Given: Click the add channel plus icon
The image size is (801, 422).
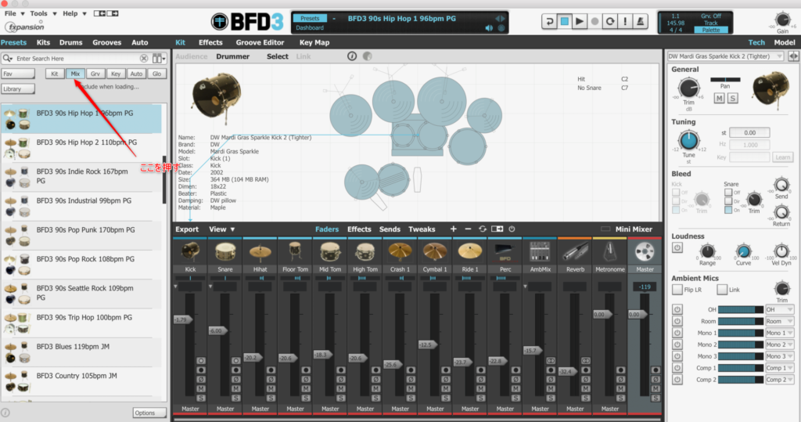Looking at the screenshot, I should [x=454, y=229].
